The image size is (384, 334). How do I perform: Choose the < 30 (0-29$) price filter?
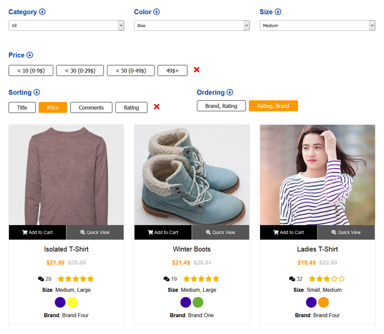(x=80, y=70)
